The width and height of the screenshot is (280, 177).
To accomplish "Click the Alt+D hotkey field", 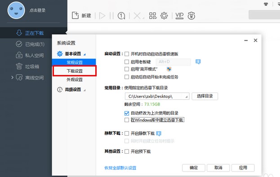I will coord(173,62).
